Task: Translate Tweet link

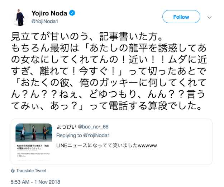Action: (31, 170)
